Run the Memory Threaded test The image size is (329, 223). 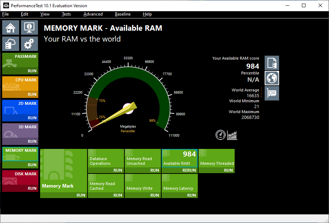click(x=228, y=170)
